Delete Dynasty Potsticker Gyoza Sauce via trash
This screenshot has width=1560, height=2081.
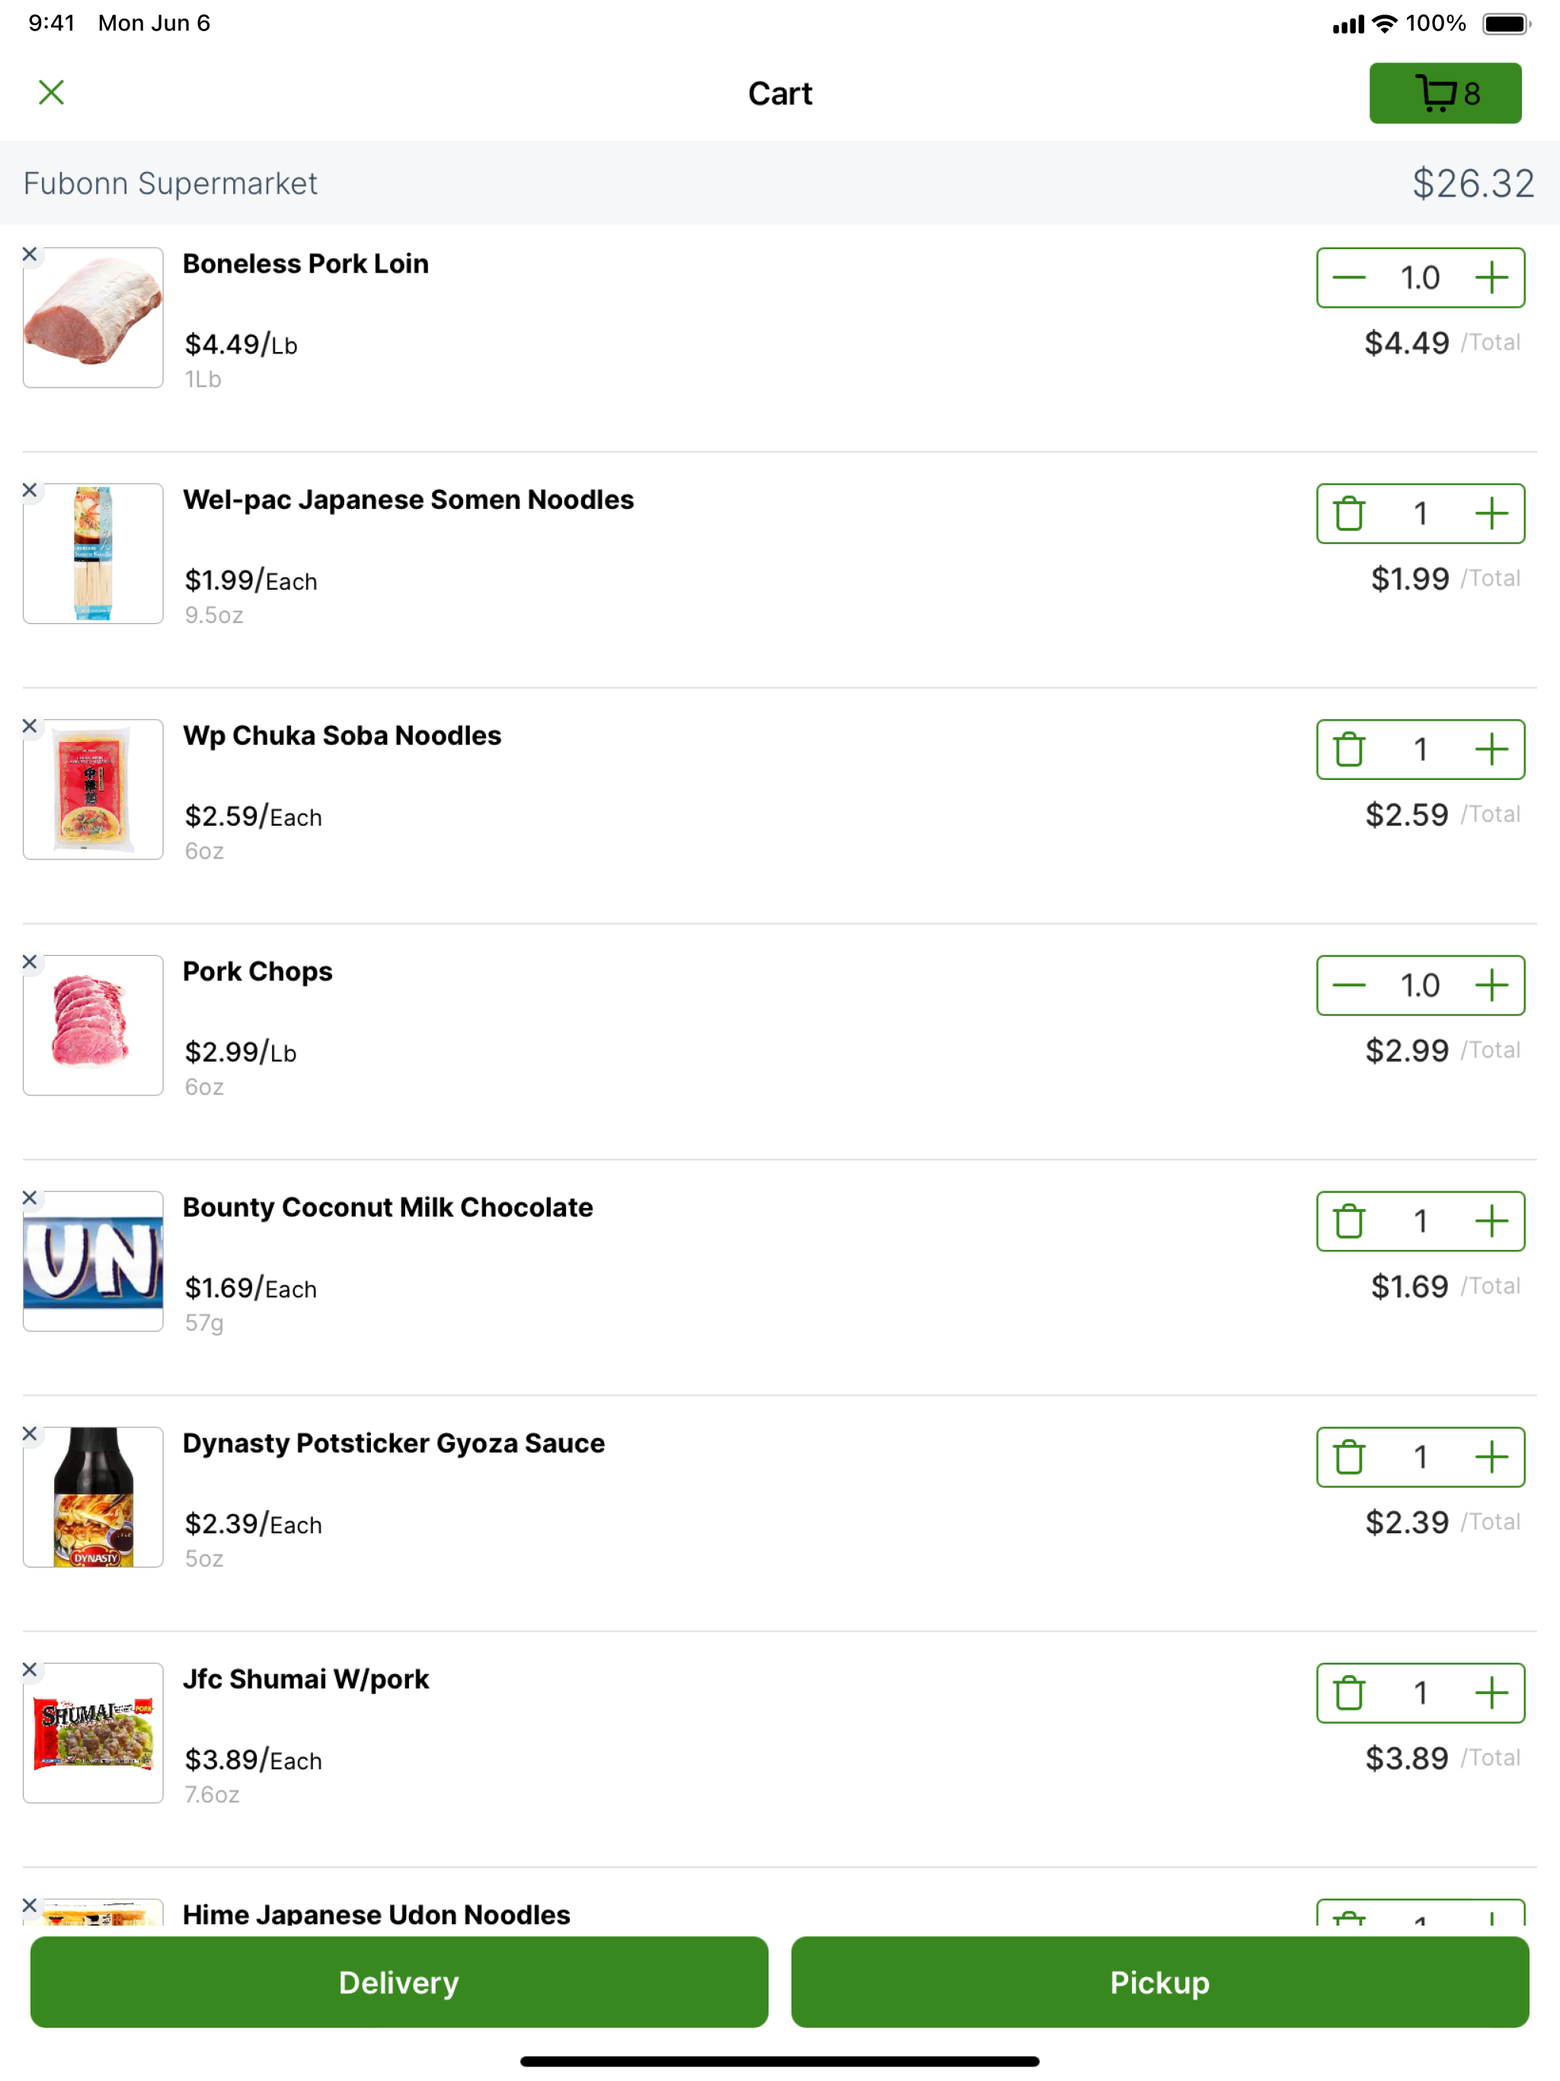[1348, 1457]
